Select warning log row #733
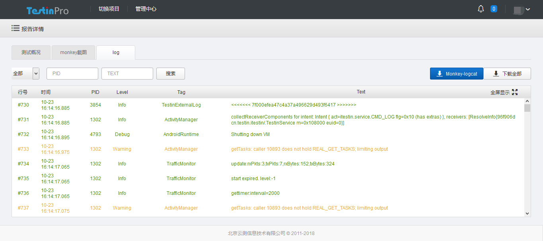Viewport: 543px width, 241px height. tap(268, 149)
